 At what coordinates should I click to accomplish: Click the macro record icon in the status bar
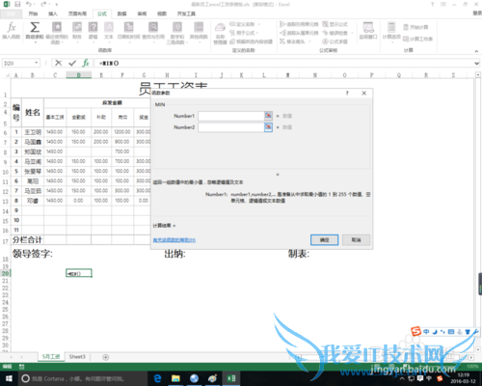pos(22,367)
